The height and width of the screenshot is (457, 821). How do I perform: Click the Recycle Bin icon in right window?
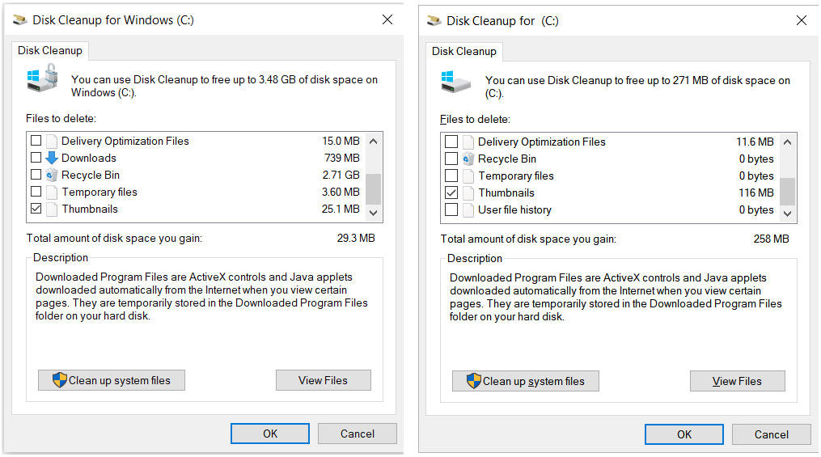point(468,159)
